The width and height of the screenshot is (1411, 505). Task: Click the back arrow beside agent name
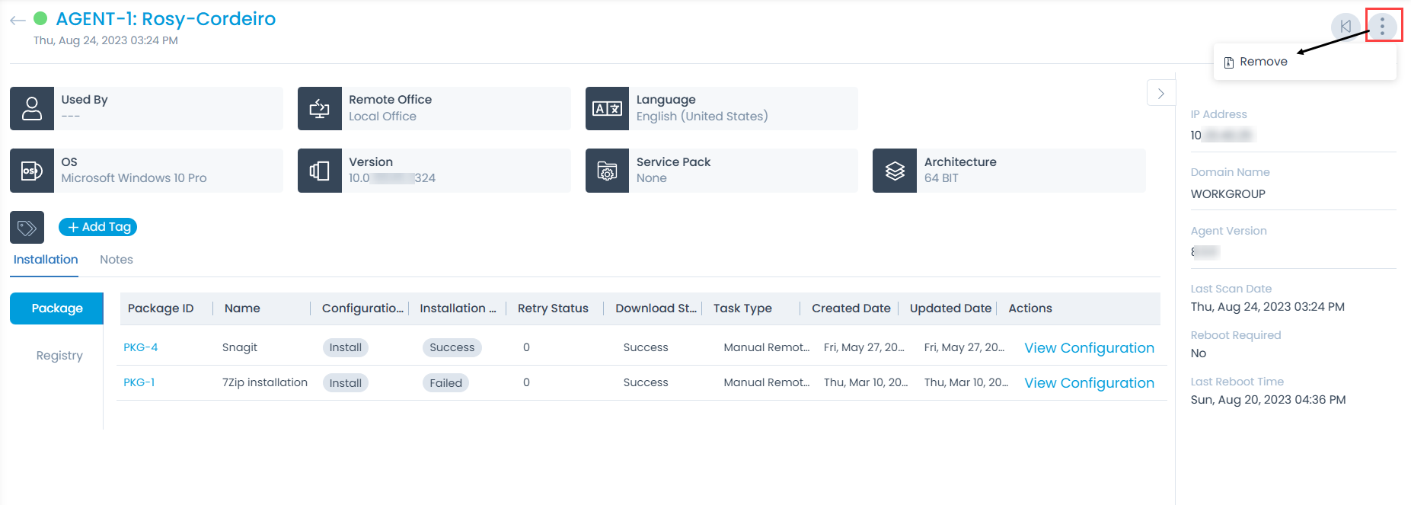[x=18, y=21]
